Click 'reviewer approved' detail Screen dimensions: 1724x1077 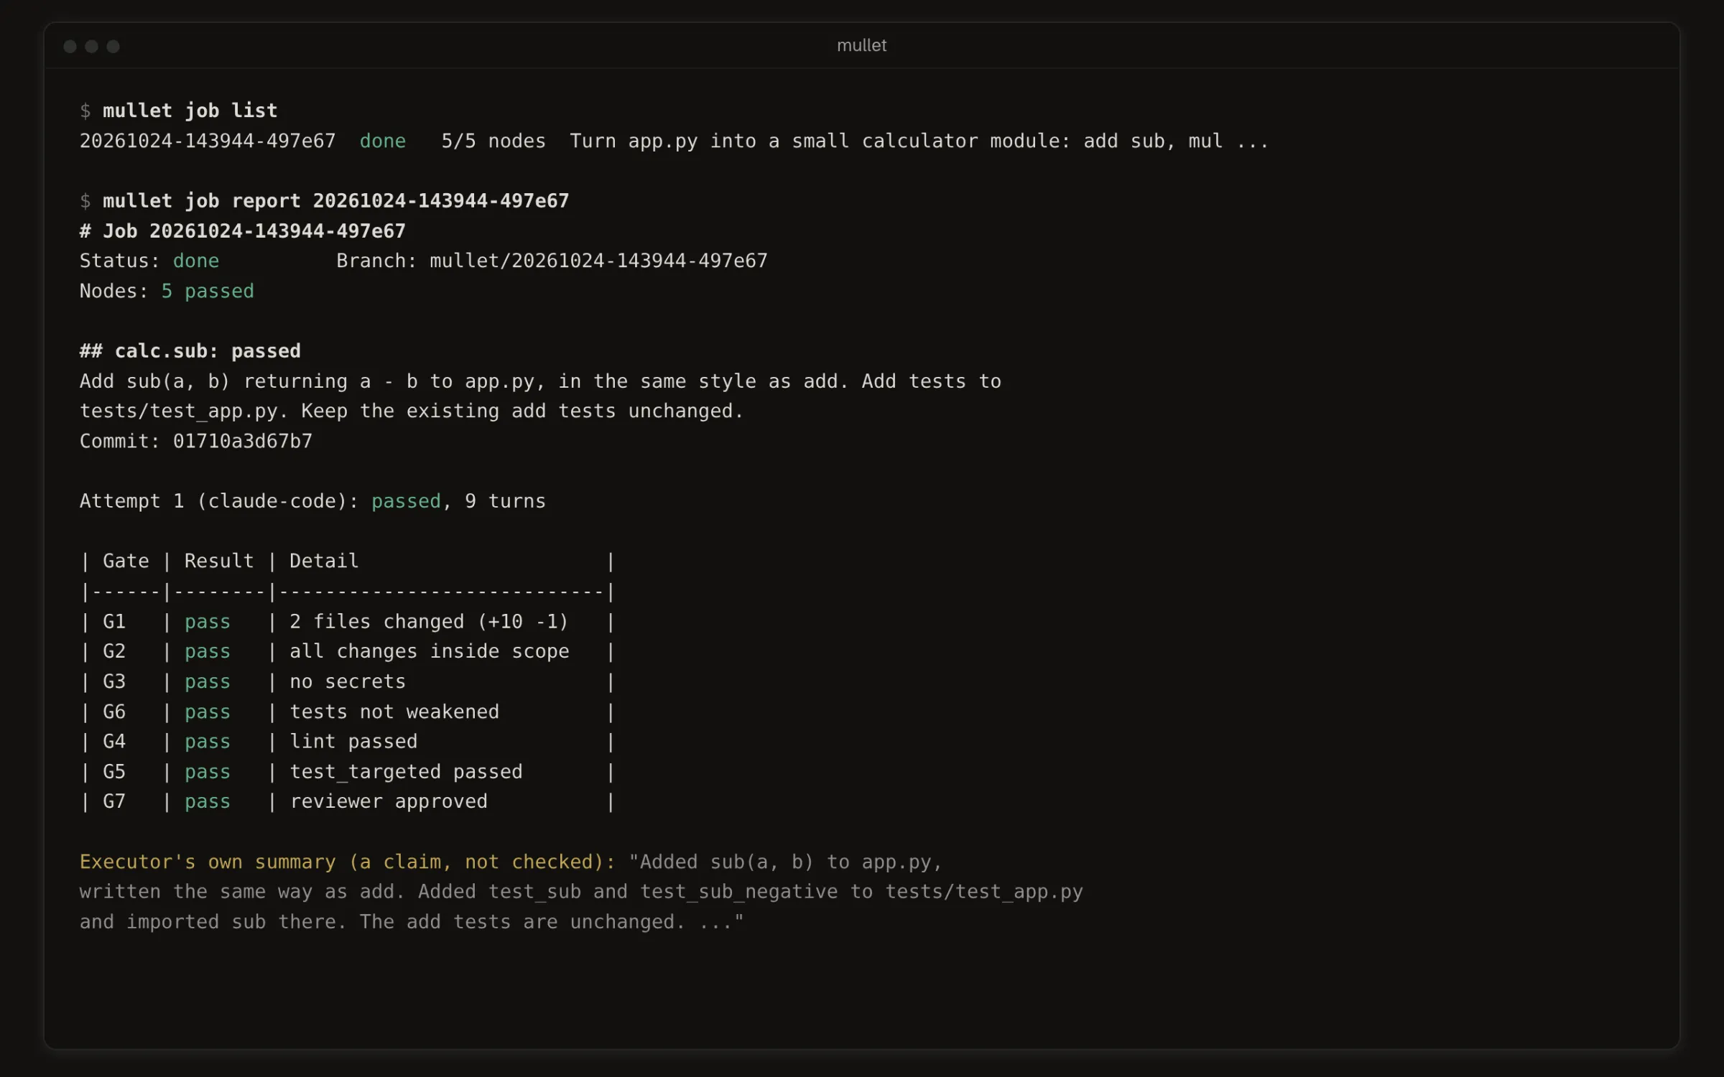pos(389,801)
